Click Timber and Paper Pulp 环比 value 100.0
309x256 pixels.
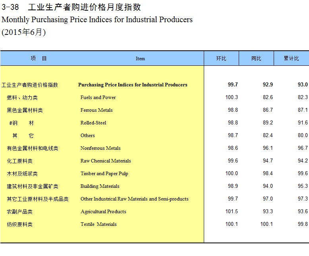tap(232, 174)
